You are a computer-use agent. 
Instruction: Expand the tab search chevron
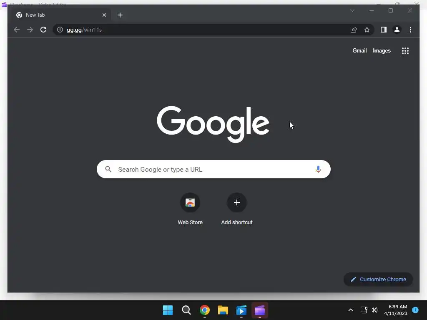[352, 10]
